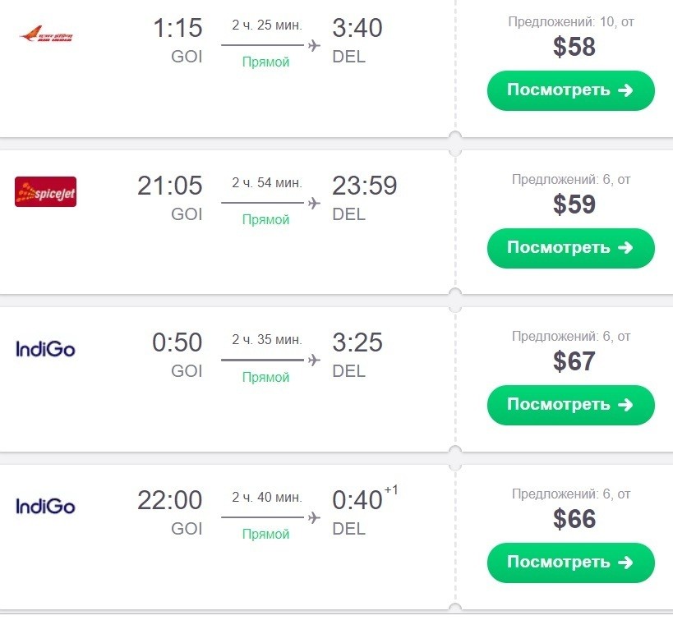Click Предложений: 10 offers text

pos(570,21)
